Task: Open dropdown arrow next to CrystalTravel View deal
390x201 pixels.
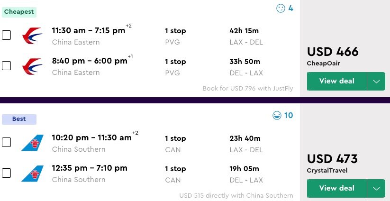Action: 376,188
